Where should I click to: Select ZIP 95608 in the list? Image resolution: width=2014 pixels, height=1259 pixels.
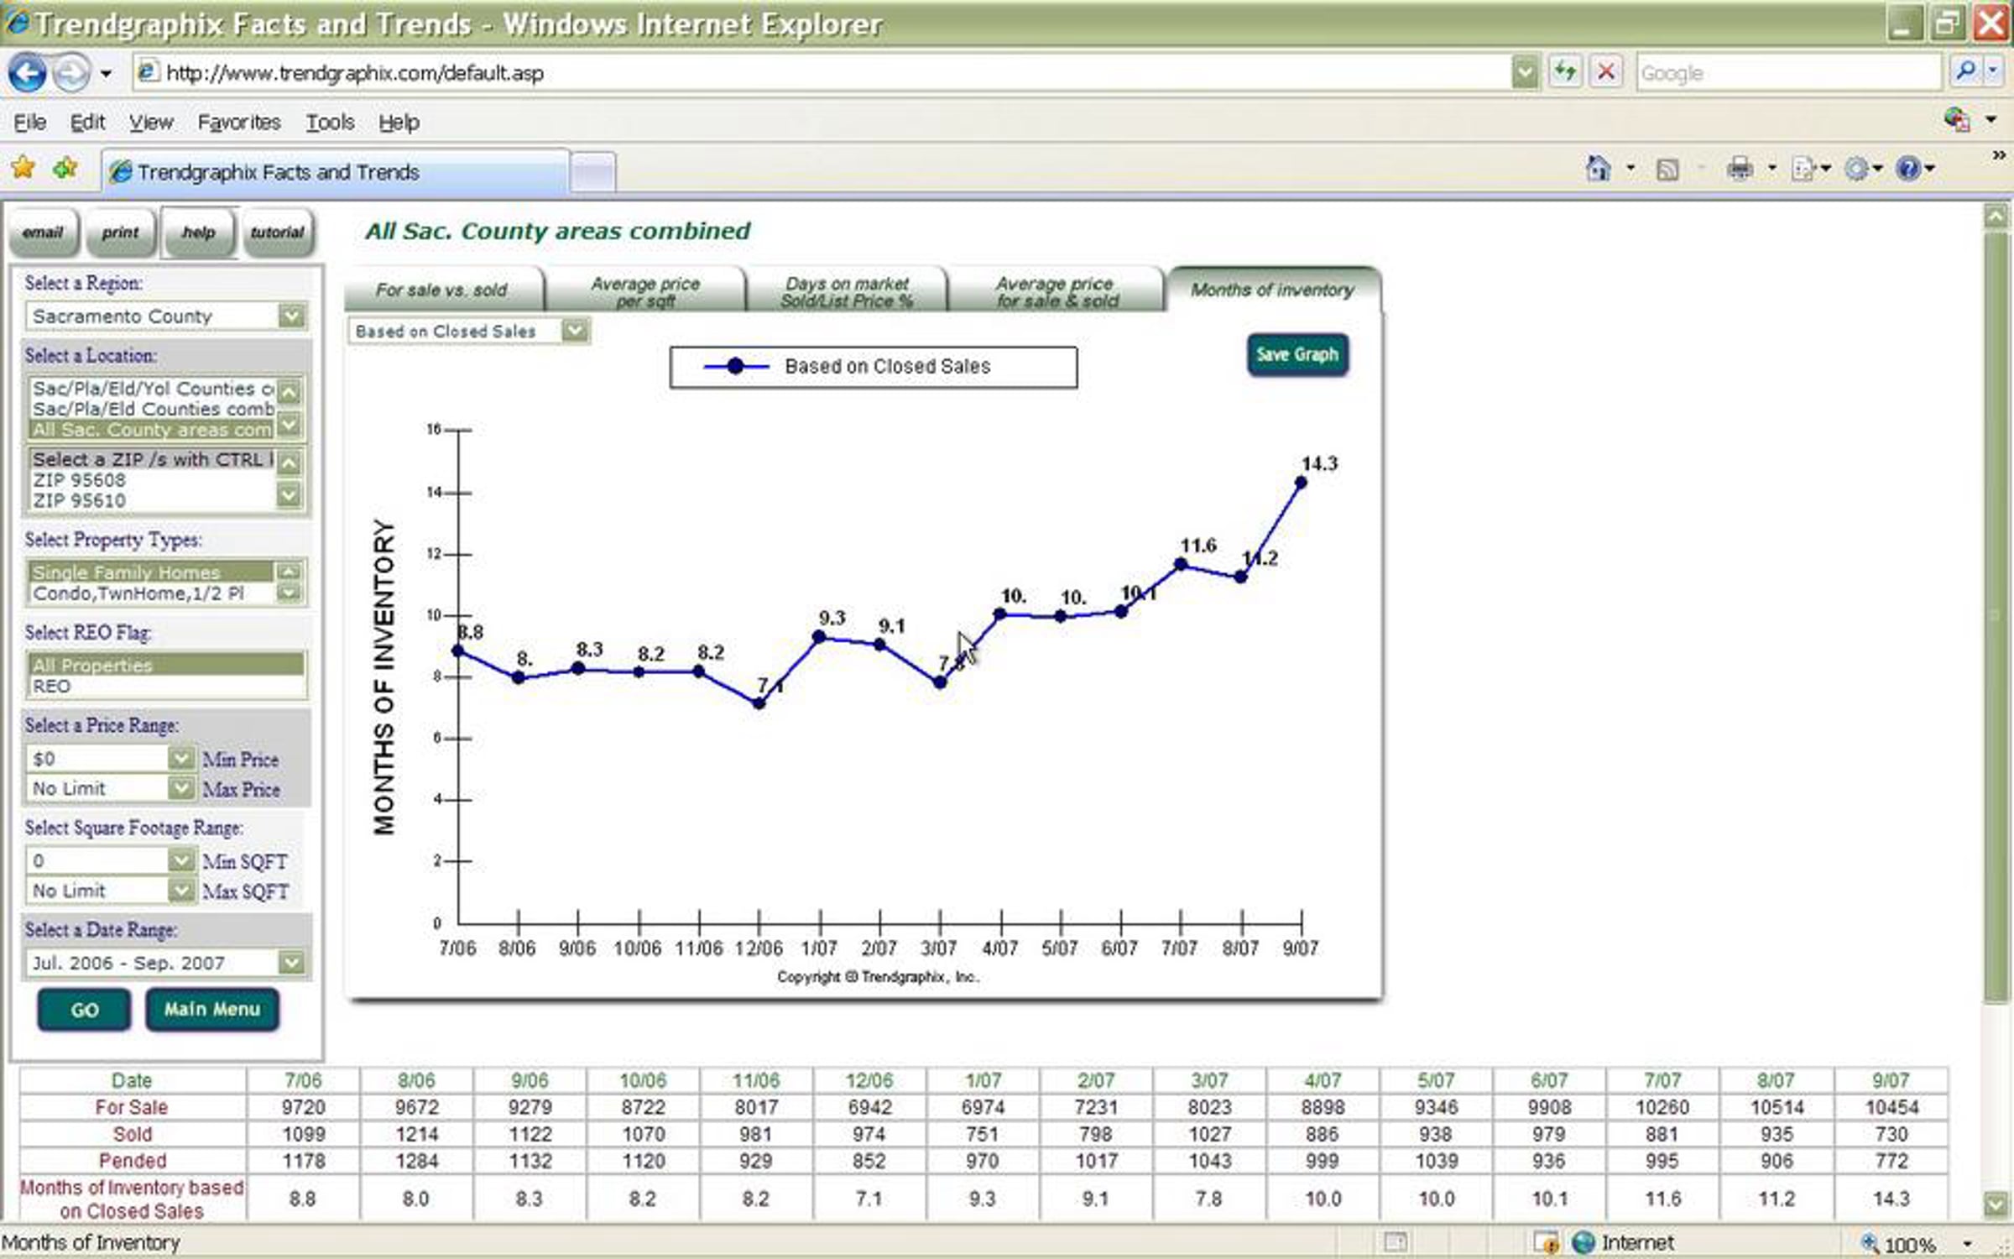coord(79,480)
